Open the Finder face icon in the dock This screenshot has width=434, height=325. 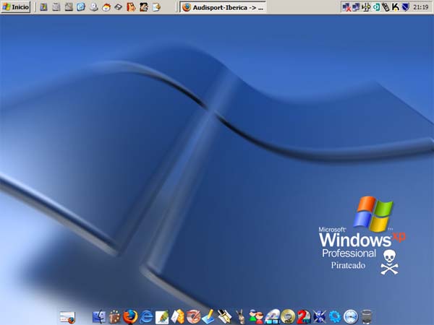point(99,317)
